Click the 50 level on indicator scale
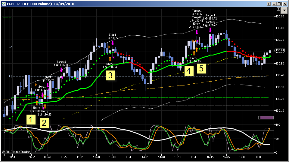Screen dimensions: 289x162 (x=277, y=139)
